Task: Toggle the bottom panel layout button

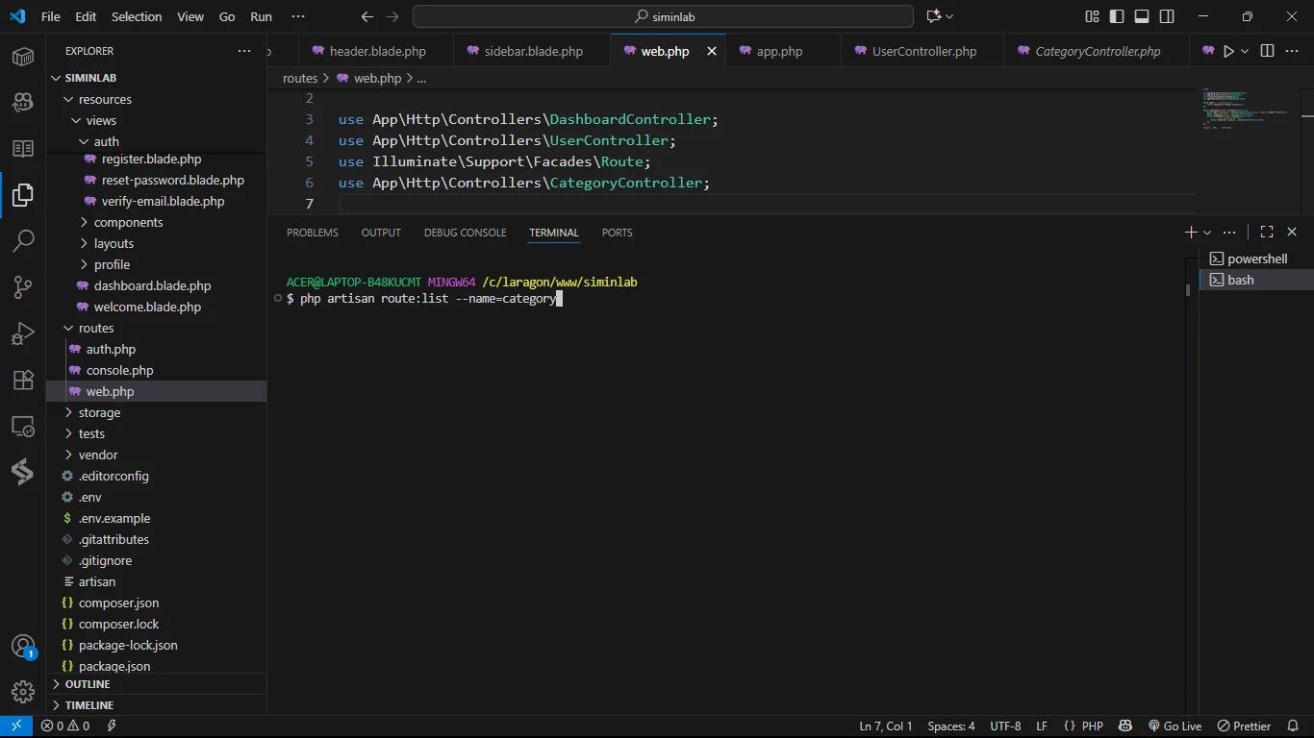Action: pyautogui.click(x=1142, y=16)
